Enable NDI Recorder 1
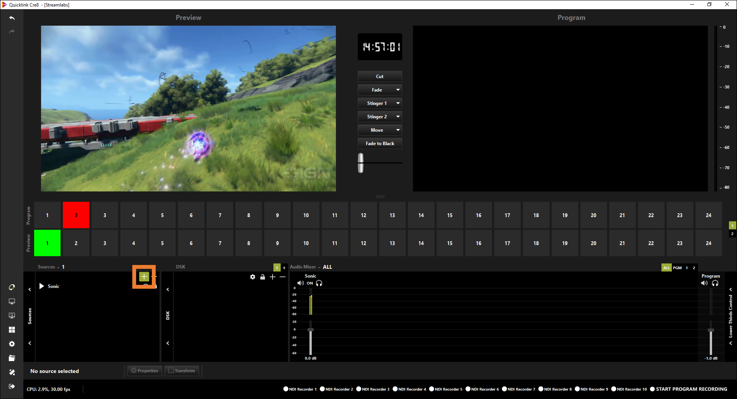 coord(286,389)
